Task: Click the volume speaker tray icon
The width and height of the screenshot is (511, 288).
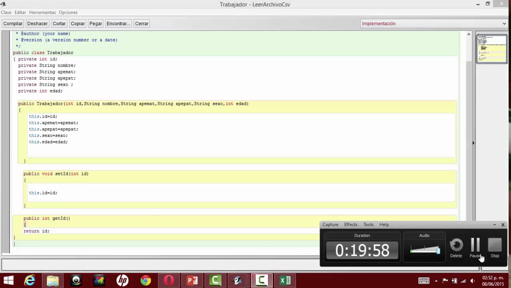Action: click(x=473, y=281)
